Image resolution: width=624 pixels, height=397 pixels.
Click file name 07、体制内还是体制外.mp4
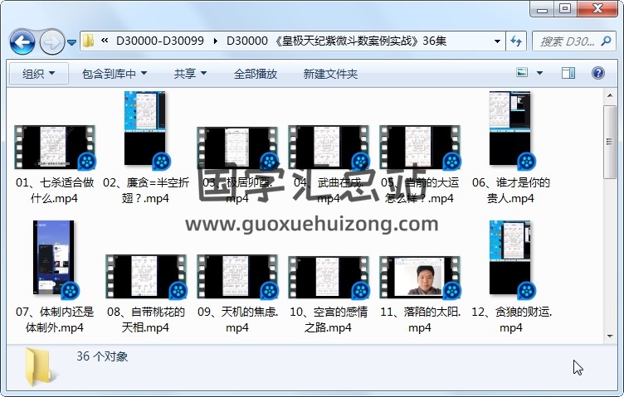pyautogui.click(x=55, y=320)
